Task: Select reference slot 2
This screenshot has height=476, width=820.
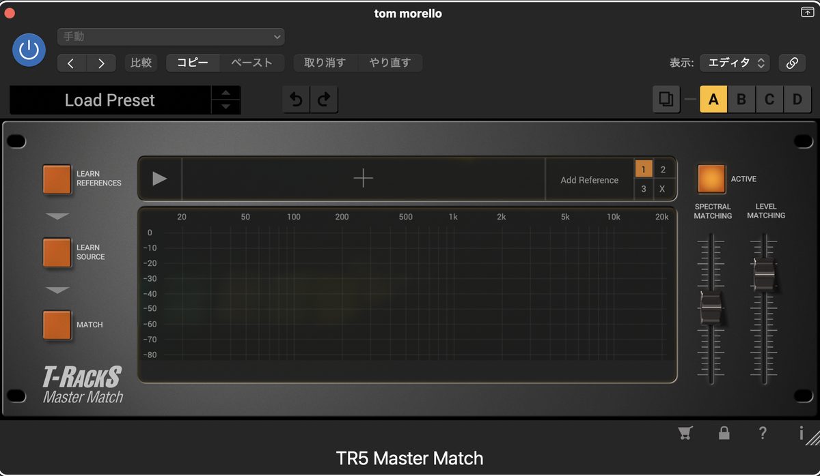Action: tap(663, 170)
